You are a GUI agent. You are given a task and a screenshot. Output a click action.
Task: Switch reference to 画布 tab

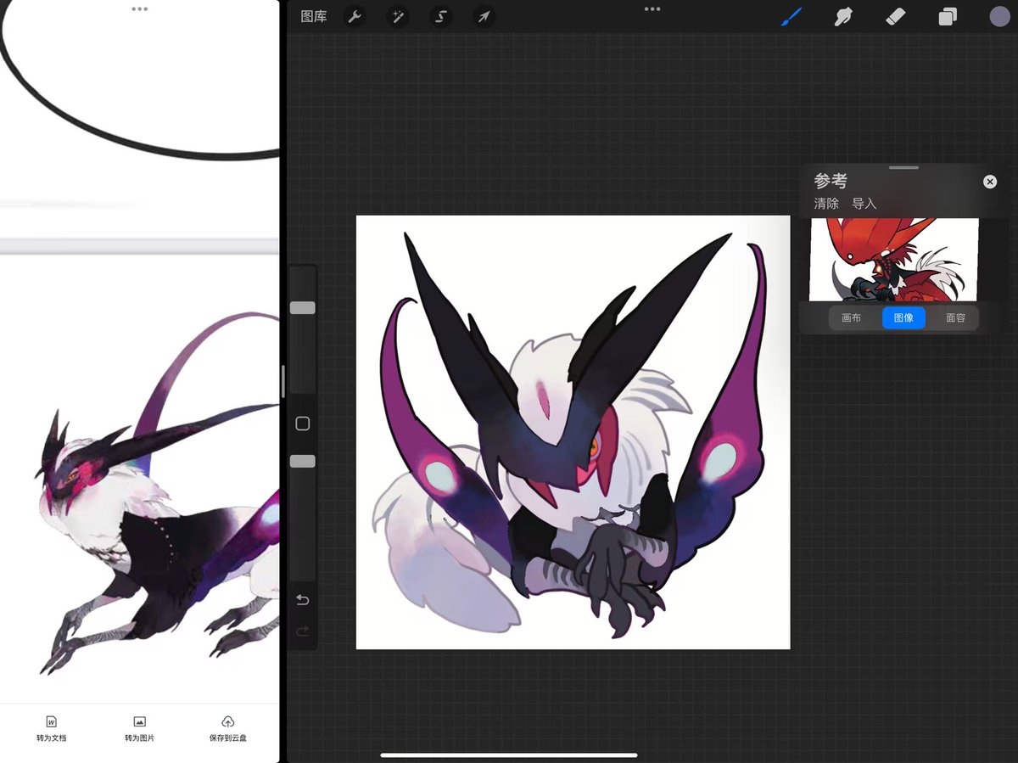(x=852, y=317)
